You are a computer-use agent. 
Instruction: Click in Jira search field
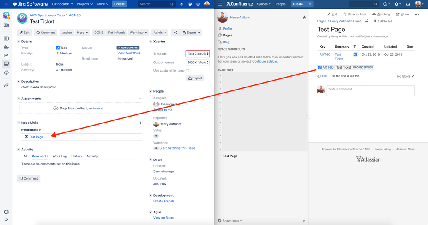pyautogui.click(x=156, y=4)
